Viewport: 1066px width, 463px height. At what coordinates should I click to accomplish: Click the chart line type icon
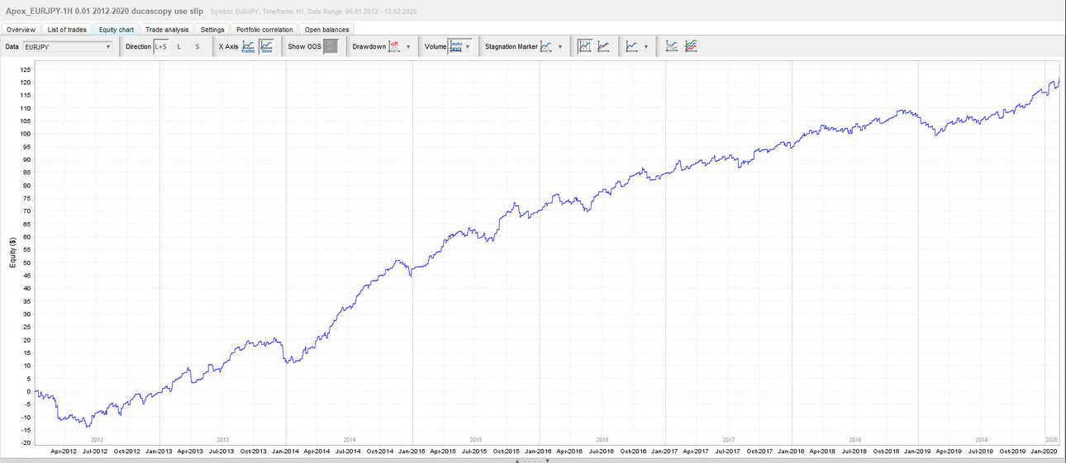pyautogui.click(x=632, y=46)
